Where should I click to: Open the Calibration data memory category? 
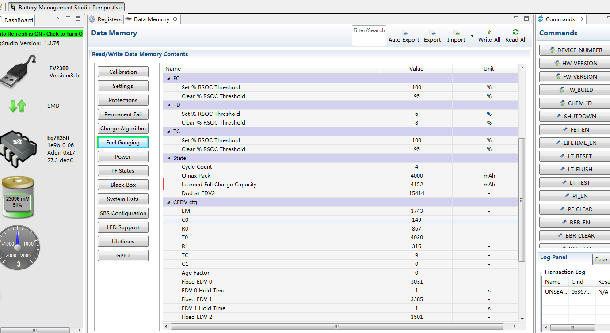pyautogui.click(x=123, y=72)
